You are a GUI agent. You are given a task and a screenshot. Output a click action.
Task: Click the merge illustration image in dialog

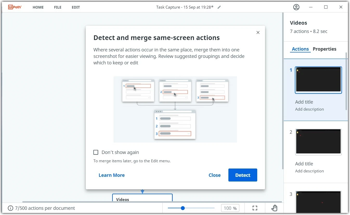click(x=175, y=109)
